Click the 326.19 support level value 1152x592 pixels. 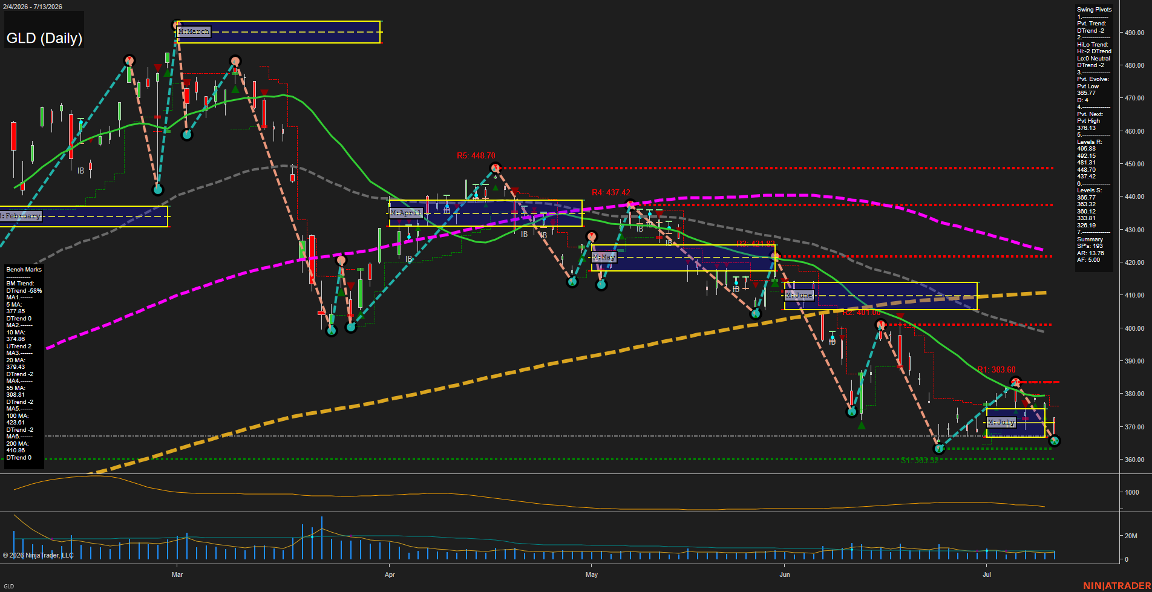(x=1087, y=226)
